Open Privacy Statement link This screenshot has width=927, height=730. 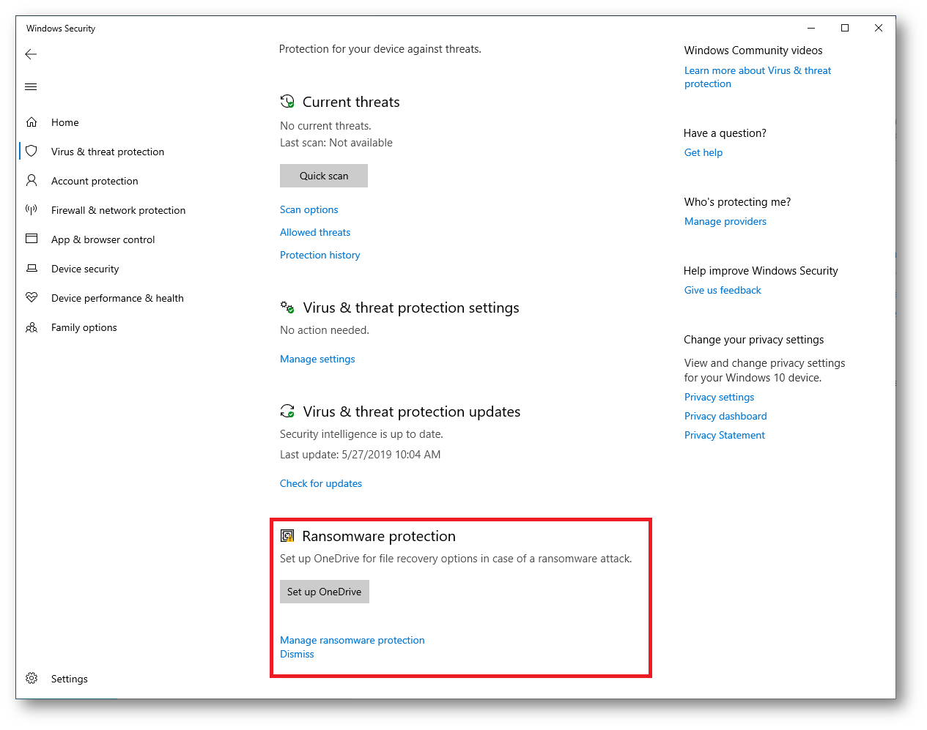pyautogui.click(x=725, y=435)
